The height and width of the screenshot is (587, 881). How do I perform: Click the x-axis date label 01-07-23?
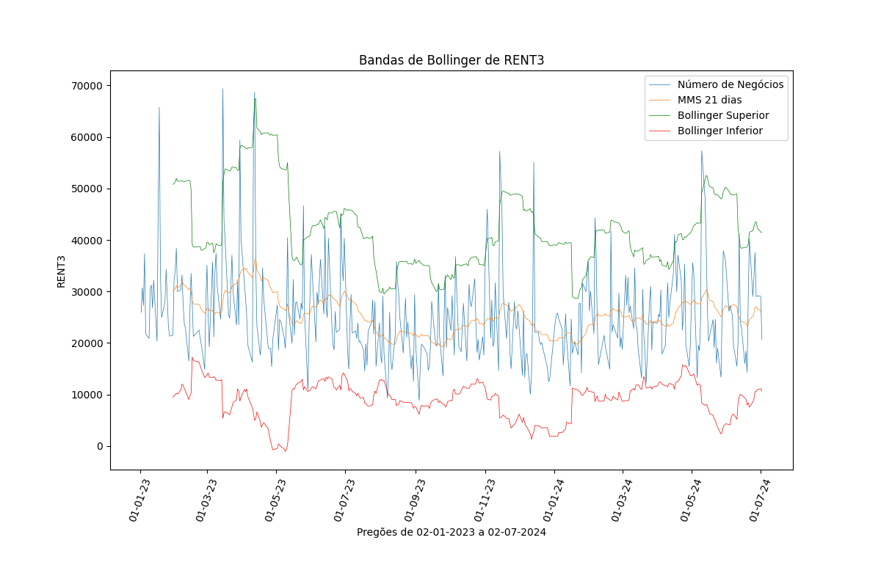point(344,500)
